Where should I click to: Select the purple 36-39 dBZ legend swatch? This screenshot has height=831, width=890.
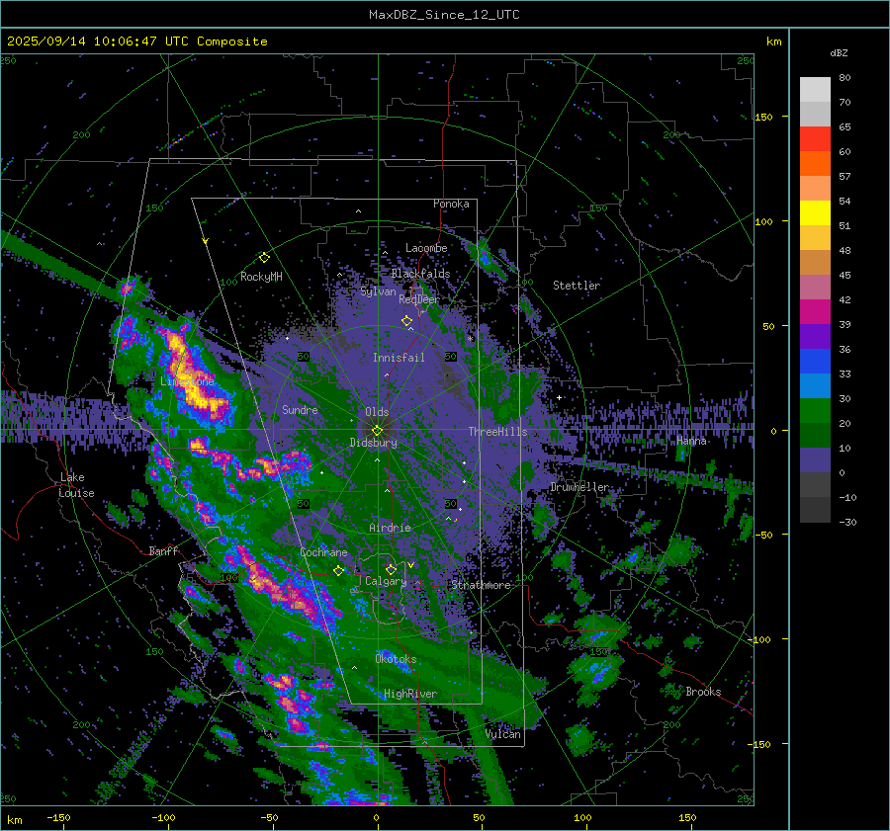815,337
